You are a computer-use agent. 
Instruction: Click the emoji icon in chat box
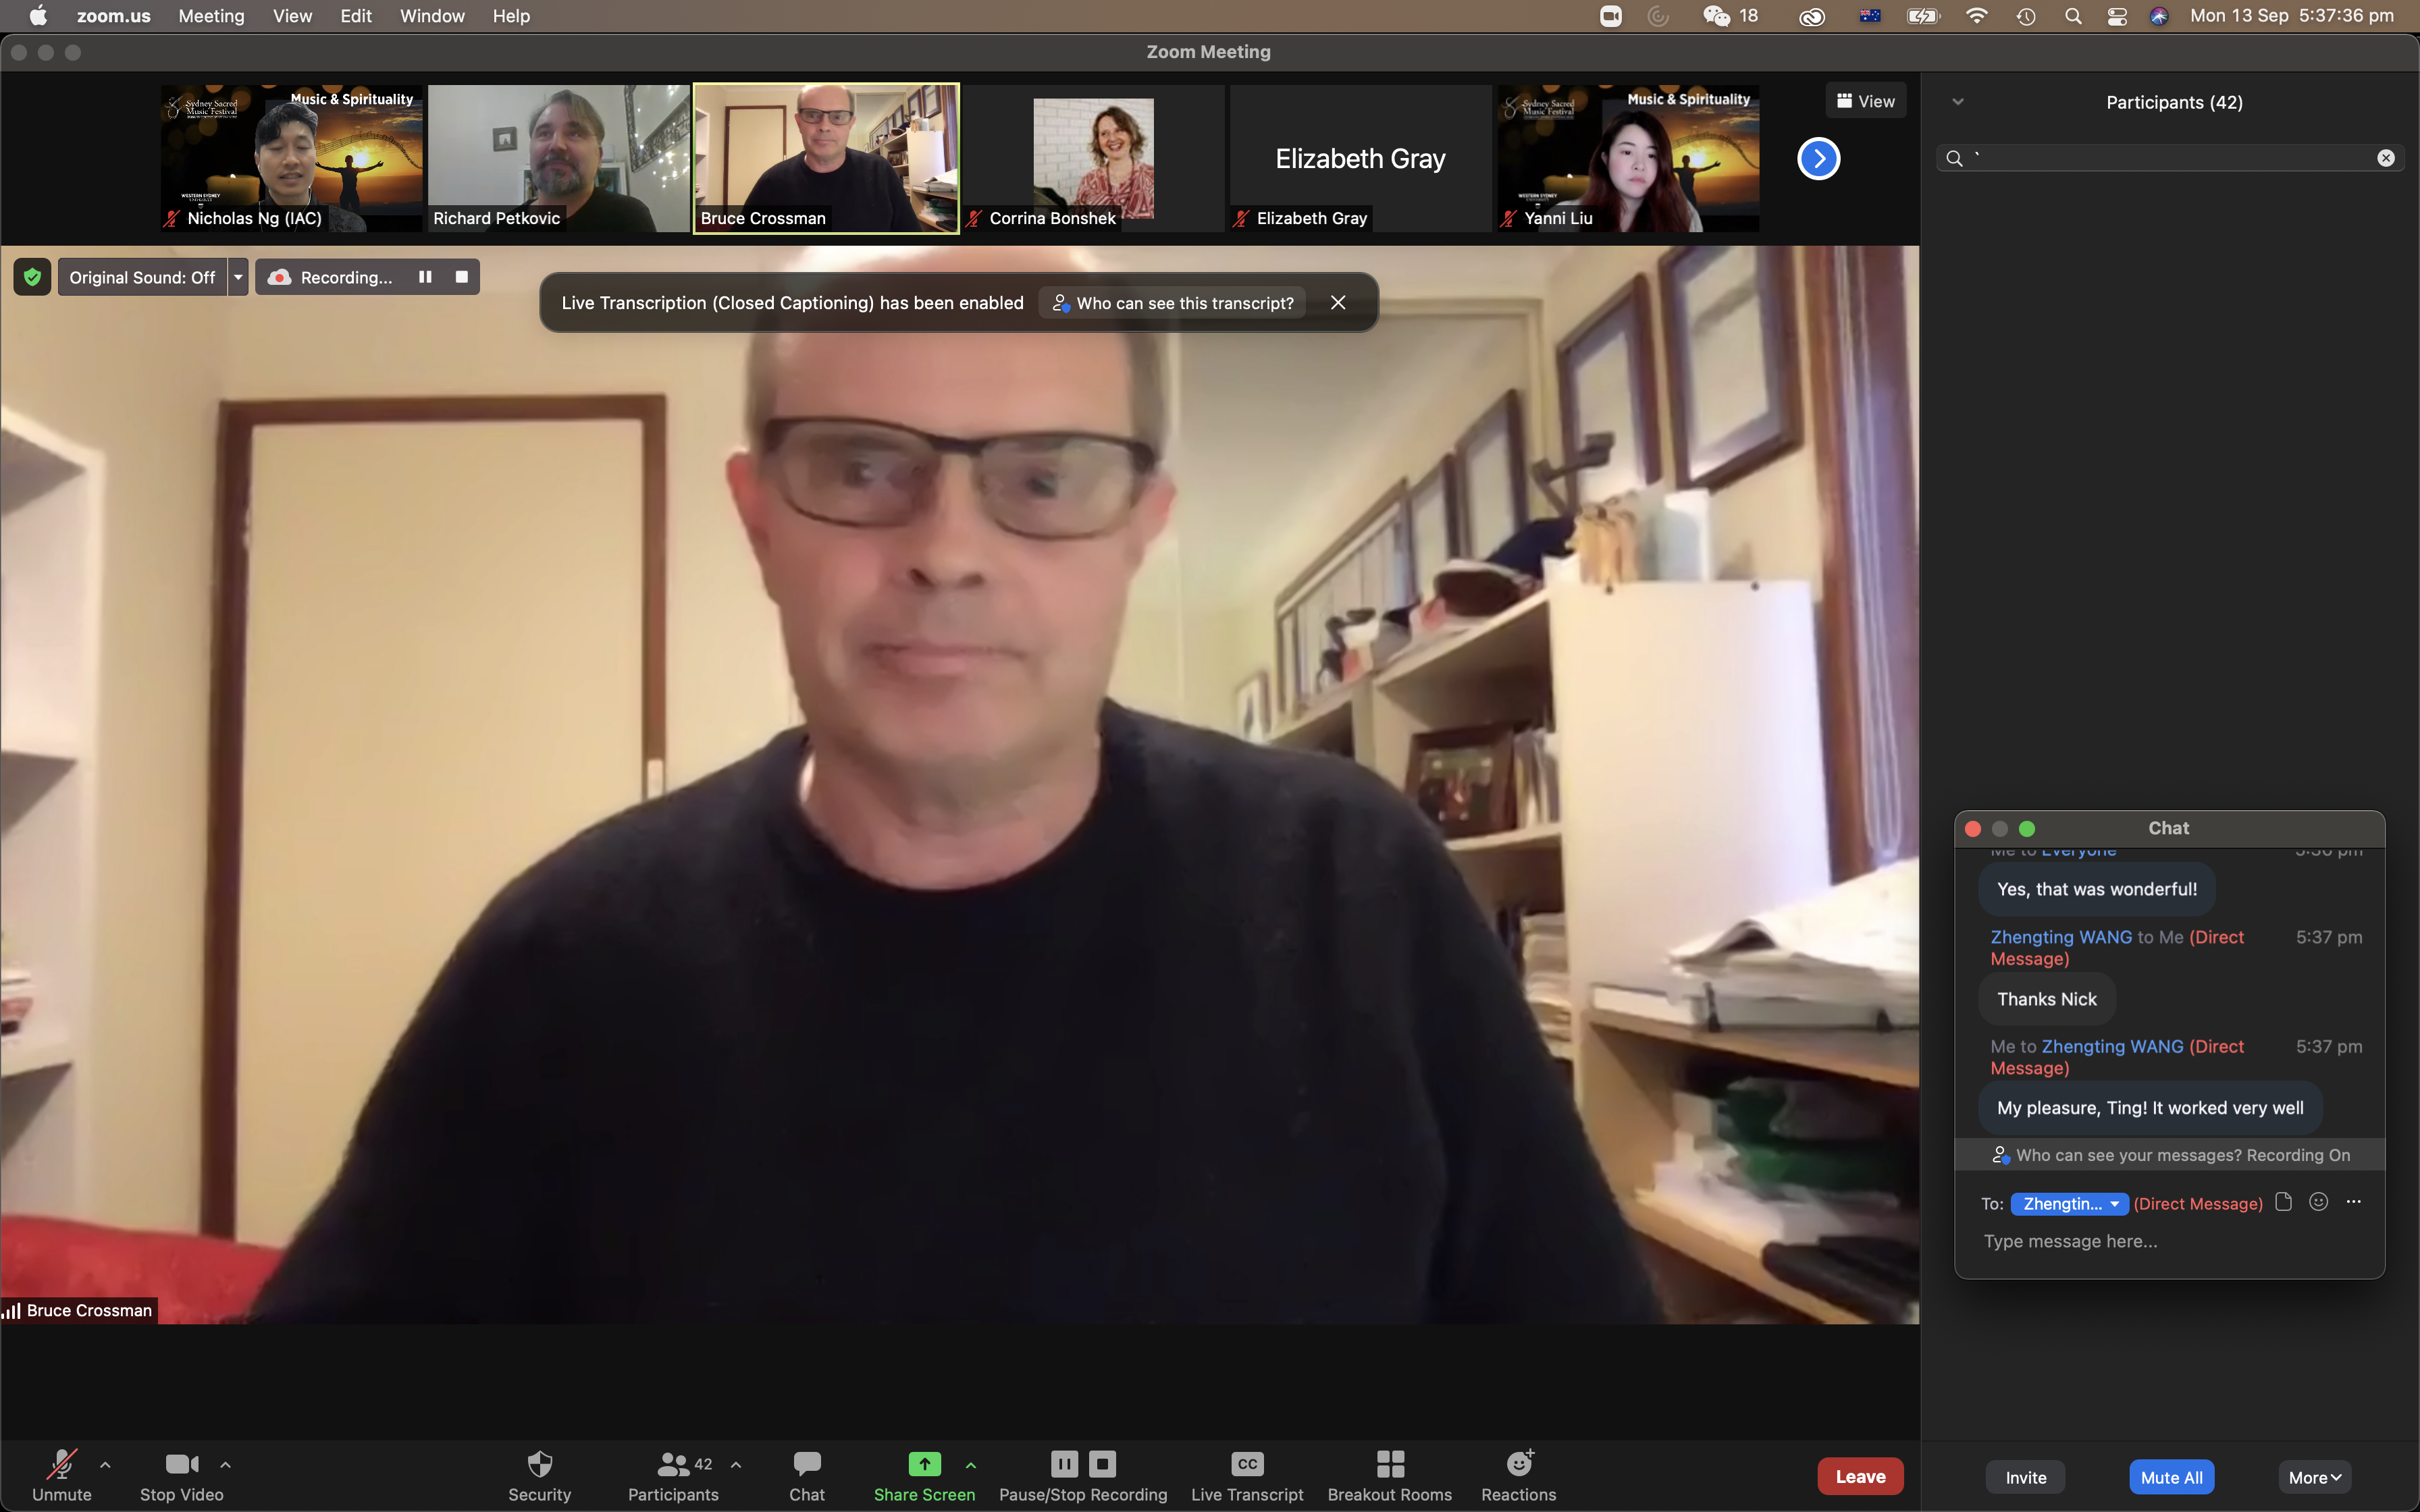click(2318, 1202)
